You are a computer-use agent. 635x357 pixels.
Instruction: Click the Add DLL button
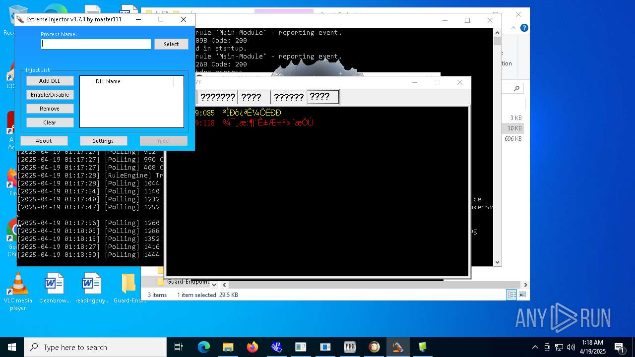[x=50, y=81]
